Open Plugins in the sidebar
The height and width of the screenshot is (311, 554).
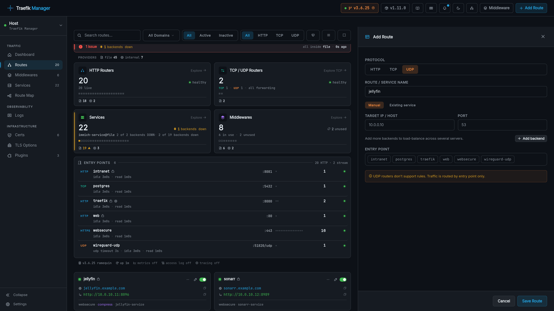coord(33,155)
